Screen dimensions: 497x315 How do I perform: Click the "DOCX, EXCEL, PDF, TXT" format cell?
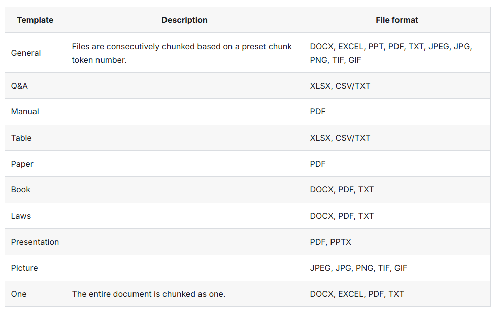(x=357, y=294)
